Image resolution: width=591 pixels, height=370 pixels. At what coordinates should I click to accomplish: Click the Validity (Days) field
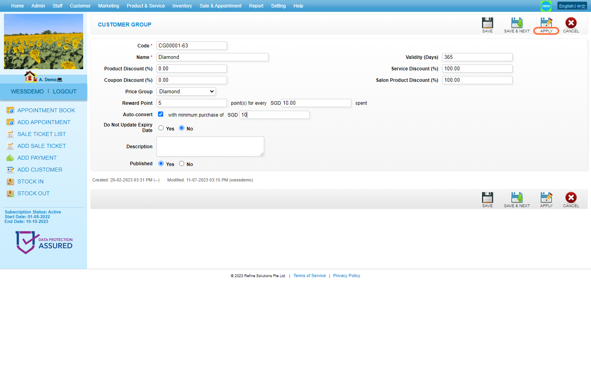(477, 57)
